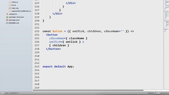Image resolution: width=169 pixels, height=95 pixels.
Task: Open the JavaScript syntax selector
Action: click(x=164, y=93)
